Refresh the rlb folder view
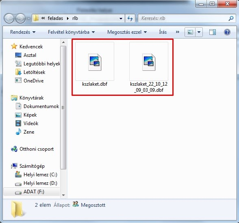239x223 pixels. 130,19
